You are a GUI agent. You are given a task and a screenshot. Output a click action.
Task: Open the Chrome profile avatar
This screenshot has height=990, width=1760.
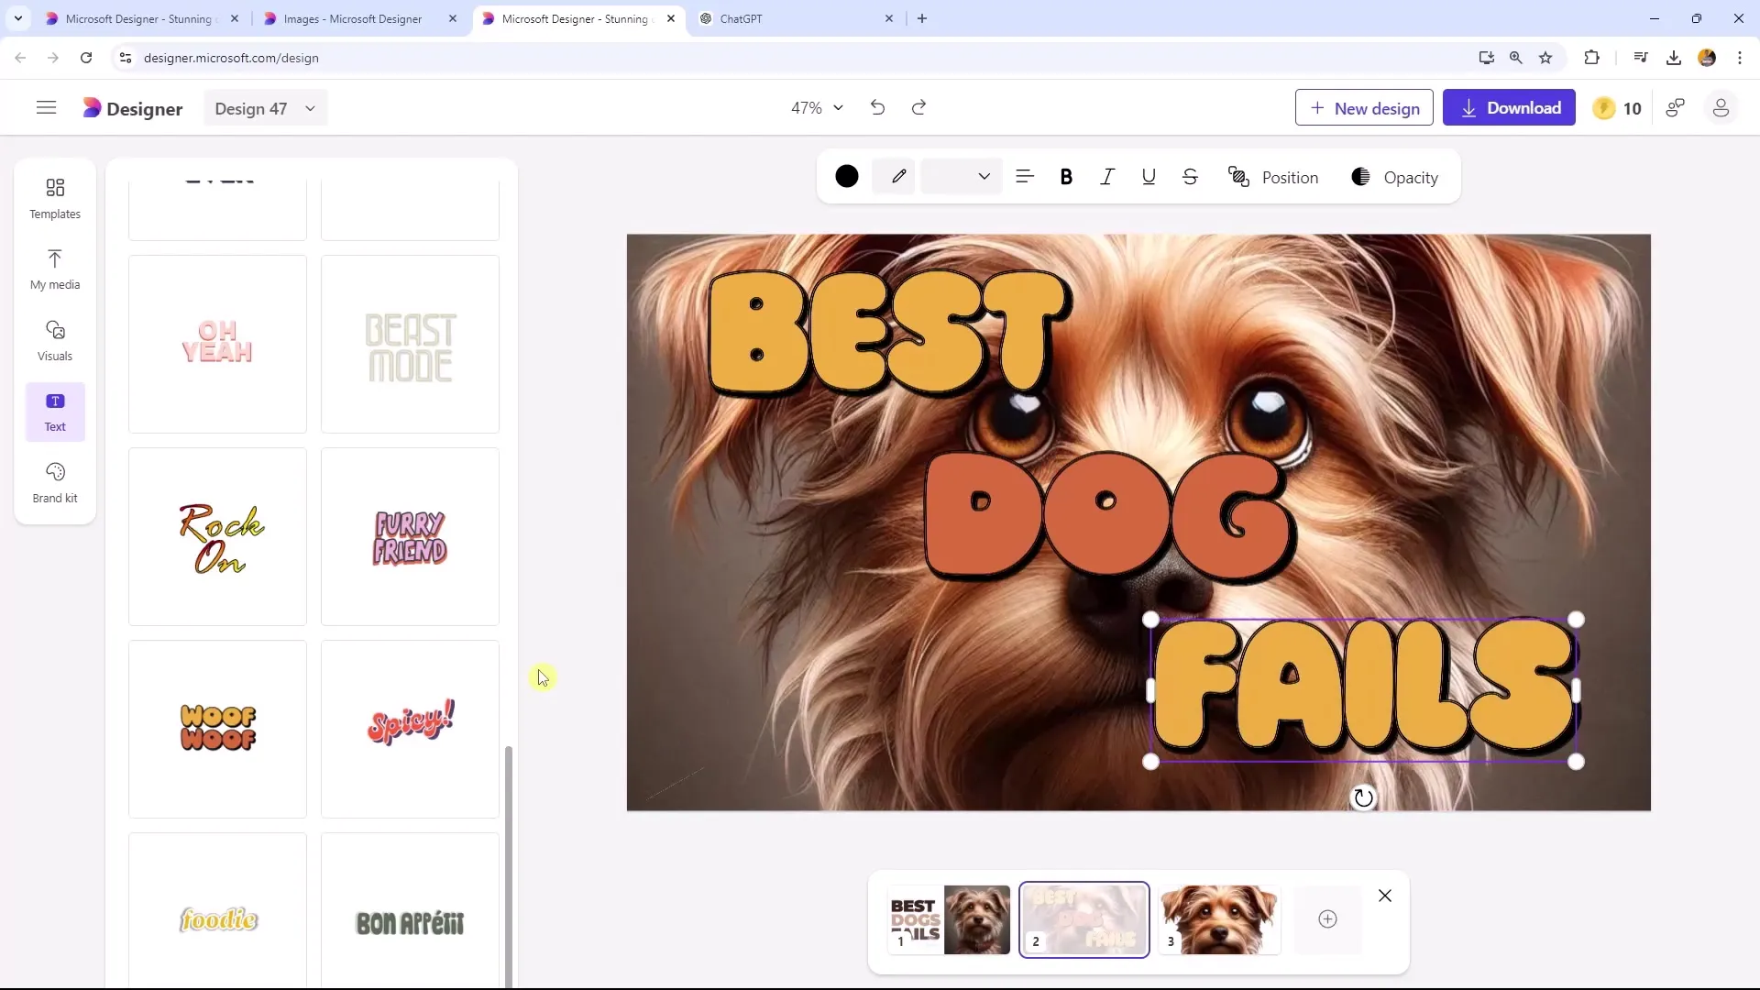(x=1707, y=58)
